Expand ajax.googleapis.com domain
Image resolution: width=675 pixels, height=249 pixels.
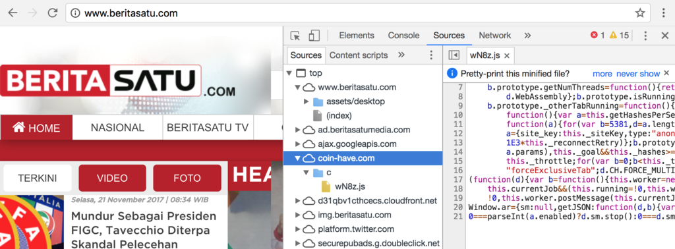point(297,144)
